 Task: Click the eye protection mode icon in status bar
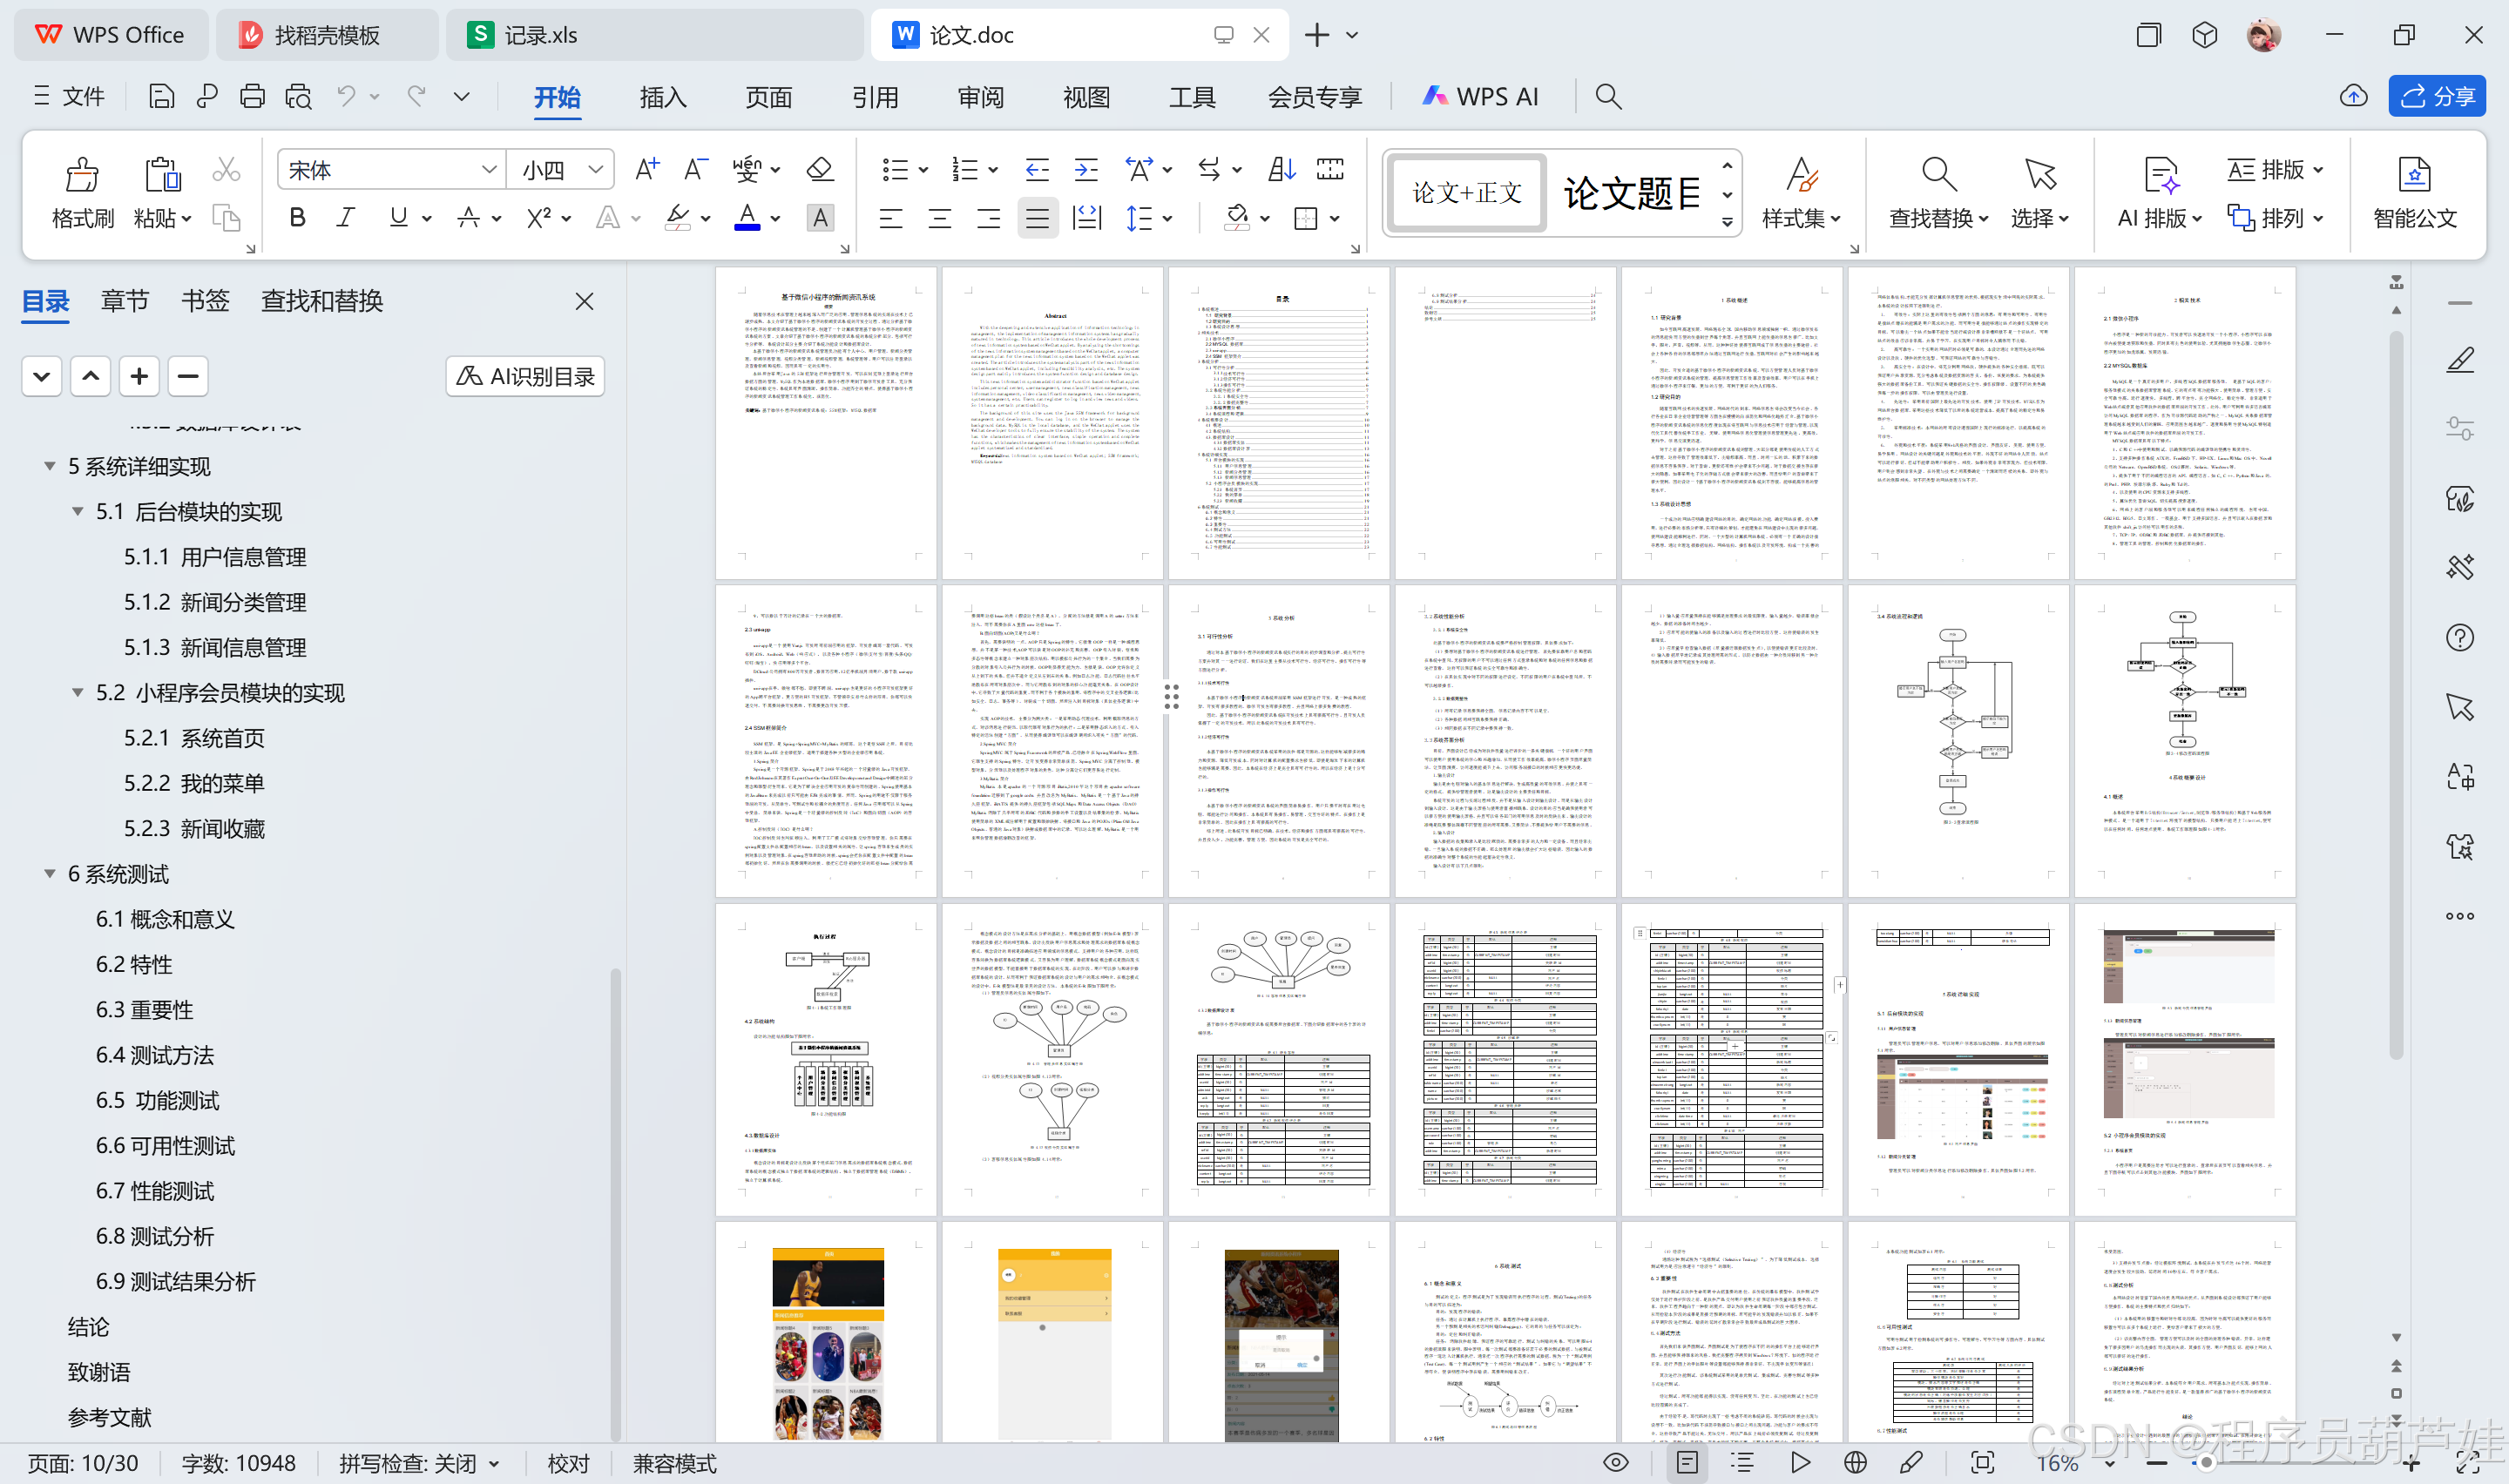[x=1616, y=1463]
